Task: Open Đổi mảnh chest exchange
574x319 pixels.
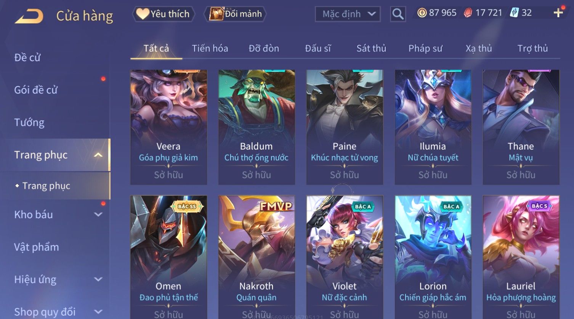Action: pos(236,14)
